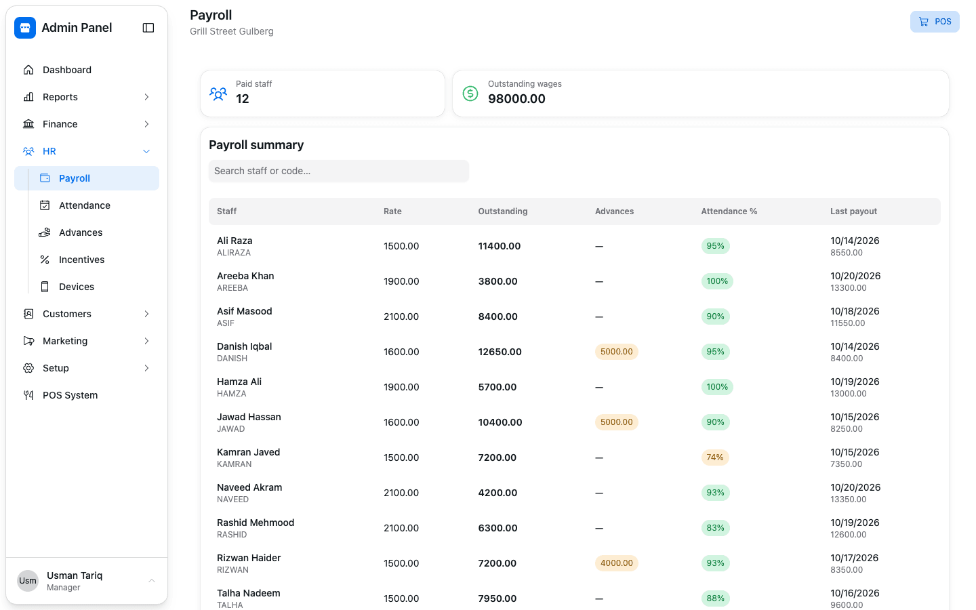Expand the Reports submenu chevron

(x=146, y=97)
